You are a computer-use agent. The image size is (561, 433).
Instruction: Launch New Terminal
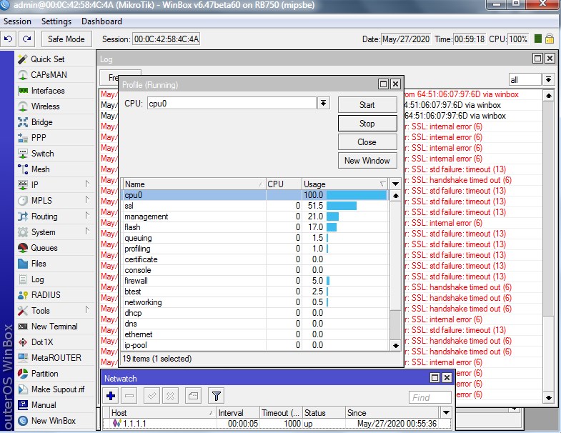pyautogui.click(x=54, y=327)
